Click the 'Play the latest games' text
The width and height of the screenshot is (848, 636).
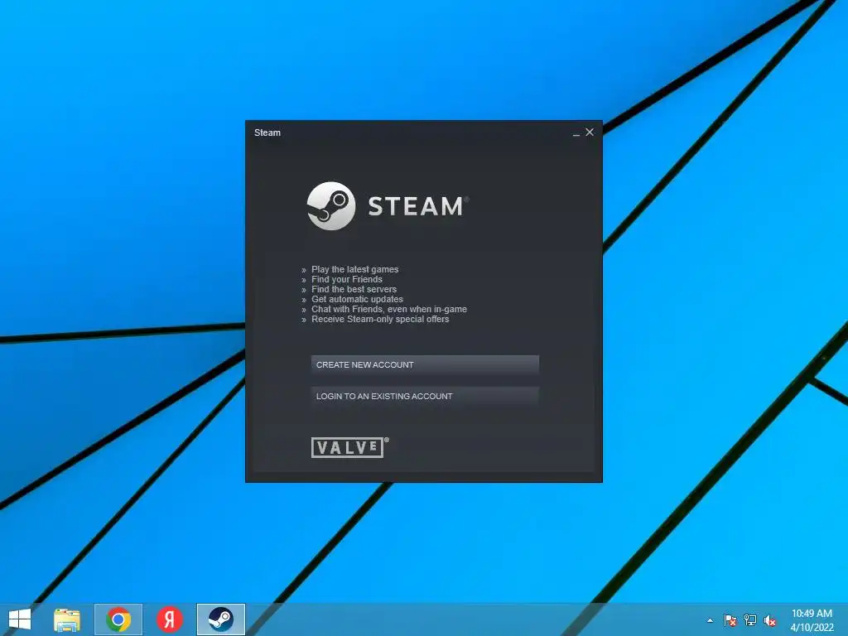(354, 269)
